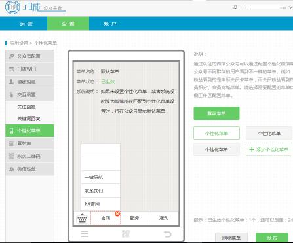Open 关注回复 in the sidebar

[26, 107]
